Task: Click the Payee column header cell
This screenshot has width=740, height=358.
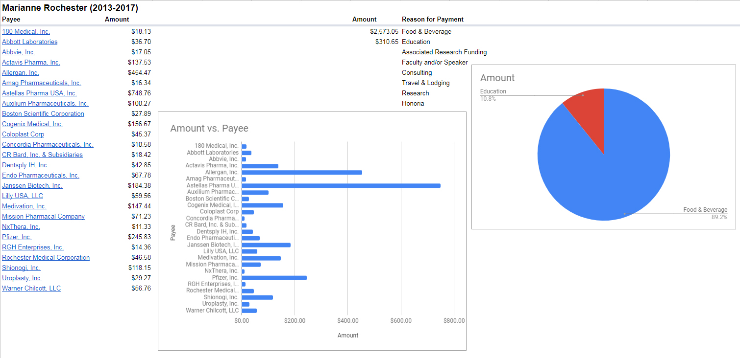Action: [11, 19]
